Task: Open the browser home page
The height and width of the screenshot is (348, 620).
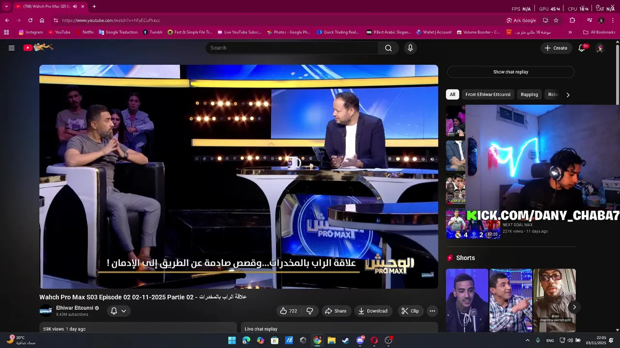Action: coord(42,20)
